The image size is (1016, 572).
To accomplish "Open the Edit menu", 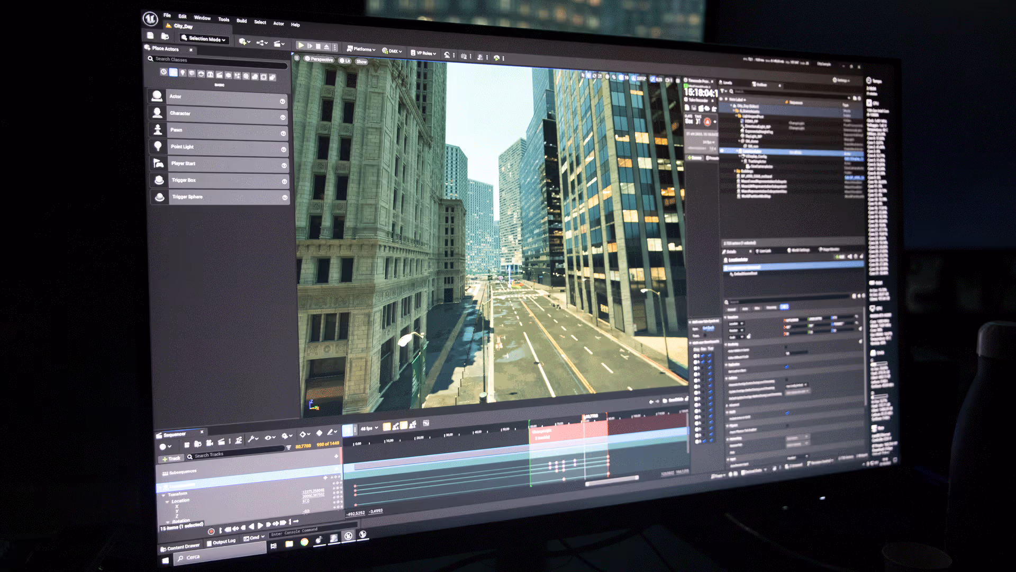I will coord(183,16).
